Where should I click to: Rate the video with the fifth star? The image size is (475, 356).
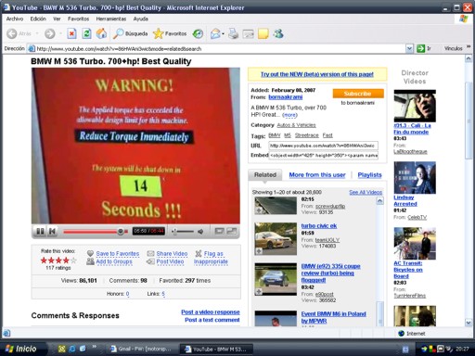coord(73,261)
